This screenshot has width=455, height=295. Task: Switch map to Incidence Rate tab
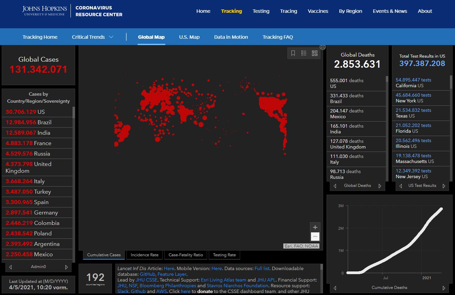point(144,255)
